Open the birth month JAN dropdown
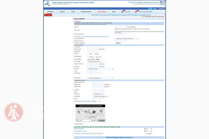 point(93,60)
